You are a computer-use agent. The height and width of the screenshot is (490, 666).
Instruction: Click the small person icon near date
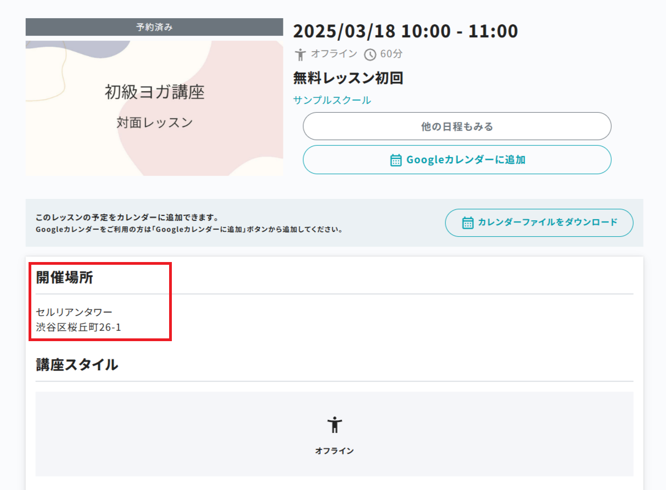[x=300, y=54]
